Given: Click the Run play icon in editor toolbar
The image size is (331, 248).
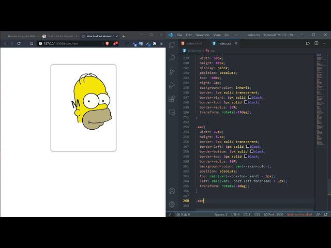Looking at the screenshot, I should click(x=308, y=43).
